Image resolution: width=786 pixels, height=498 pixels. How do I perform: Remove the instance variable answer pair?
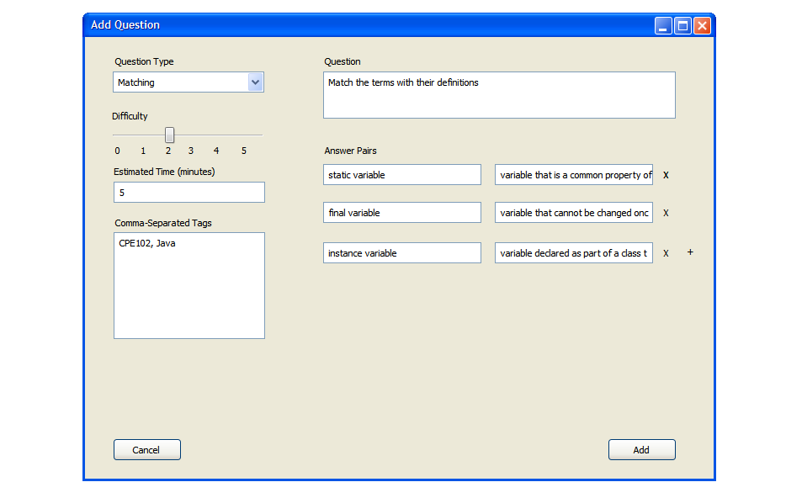(666, 253)
